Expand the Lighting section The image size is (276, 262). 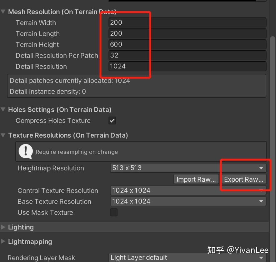pos(3,227)
